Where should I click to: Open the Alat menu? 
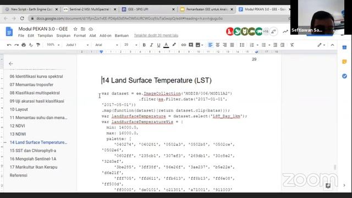click(92, 35)
